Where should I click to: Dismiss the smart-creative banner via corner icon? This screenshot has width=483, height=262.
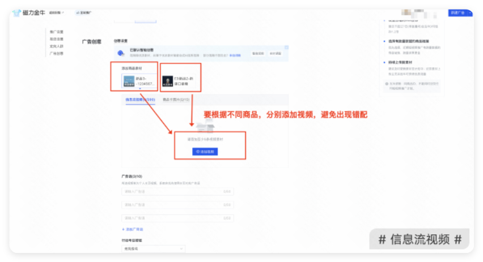coord(286,48)
